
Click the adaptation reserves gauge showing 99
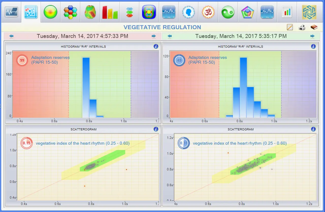pos(22,60)
